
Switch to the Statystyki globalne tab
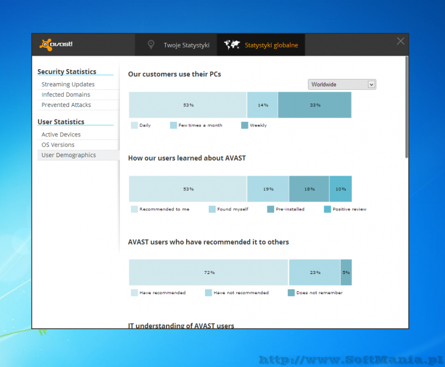(x=261, y=45)
